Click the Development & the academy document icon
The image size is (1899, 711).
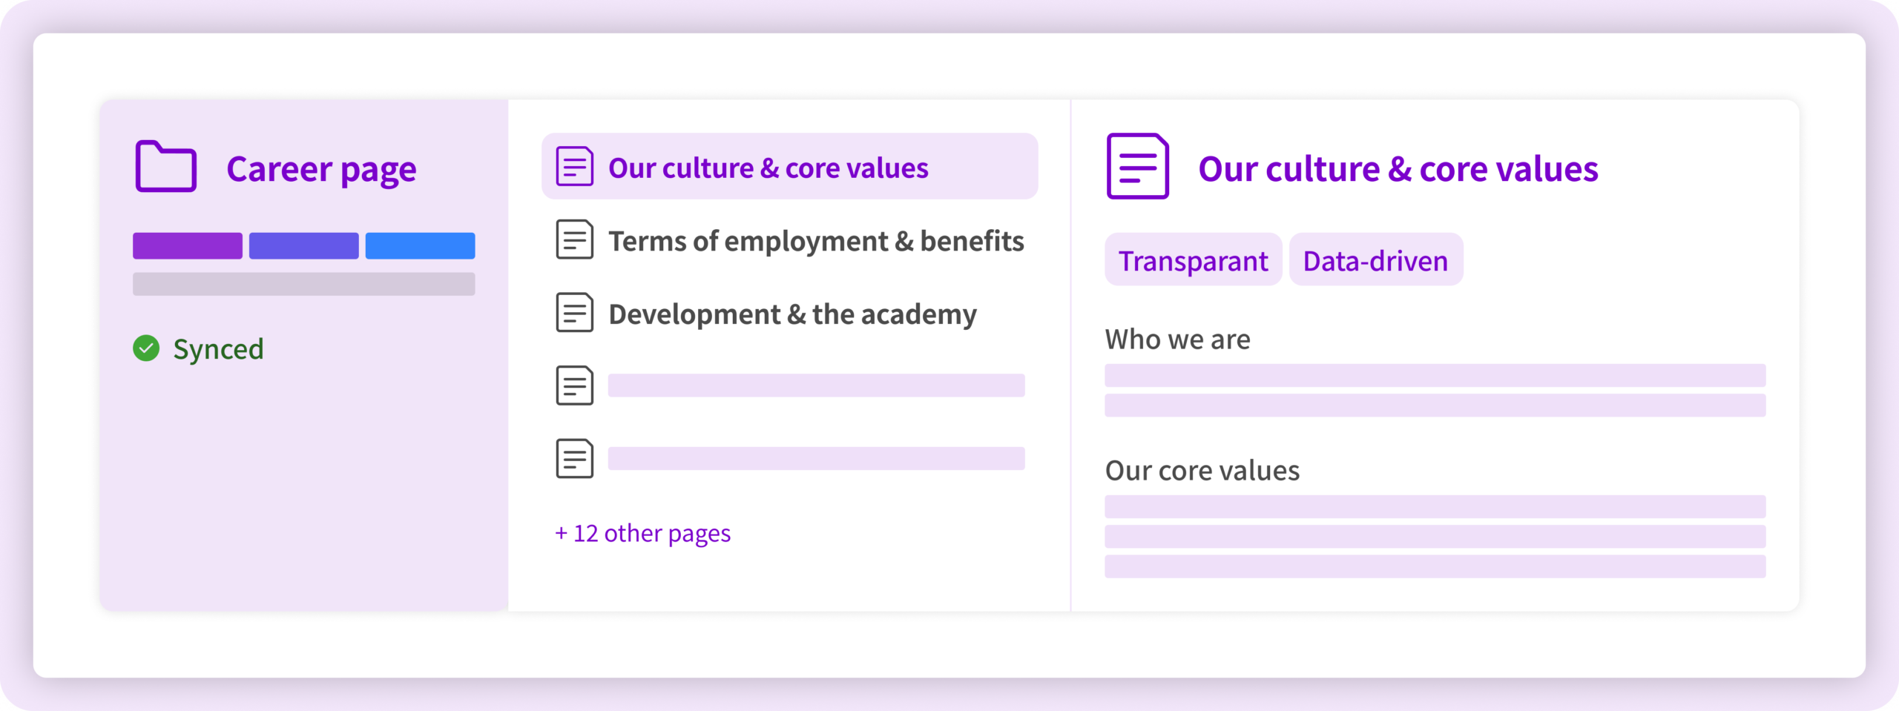coord(575,313)
